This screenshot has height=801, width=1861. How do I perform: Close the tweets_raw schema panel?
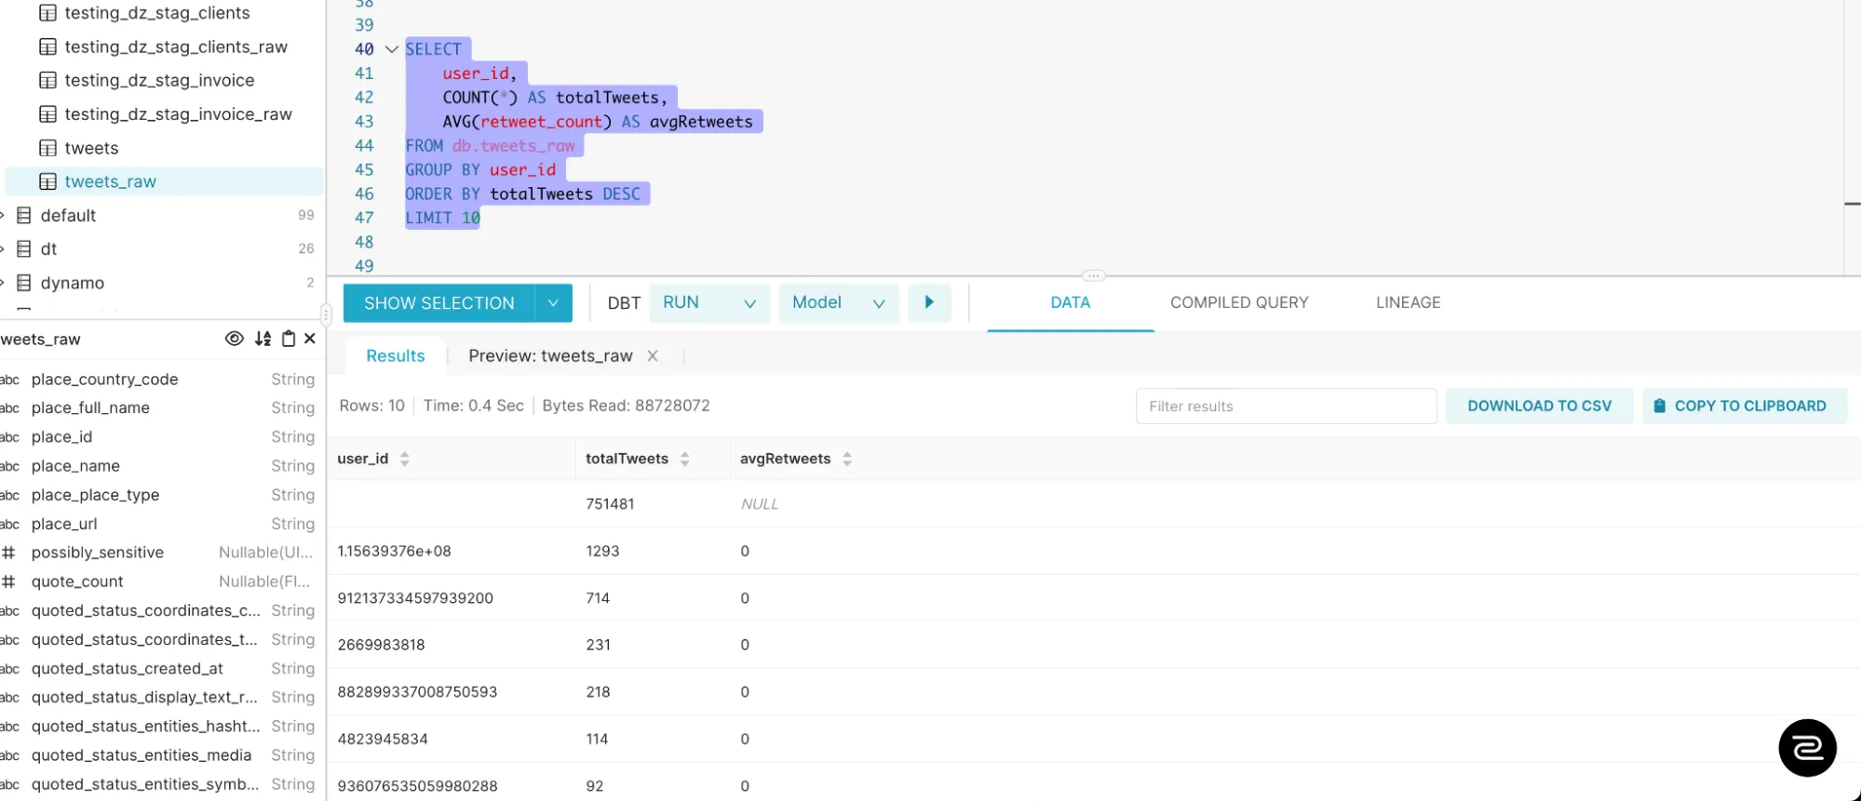(310, 339)
